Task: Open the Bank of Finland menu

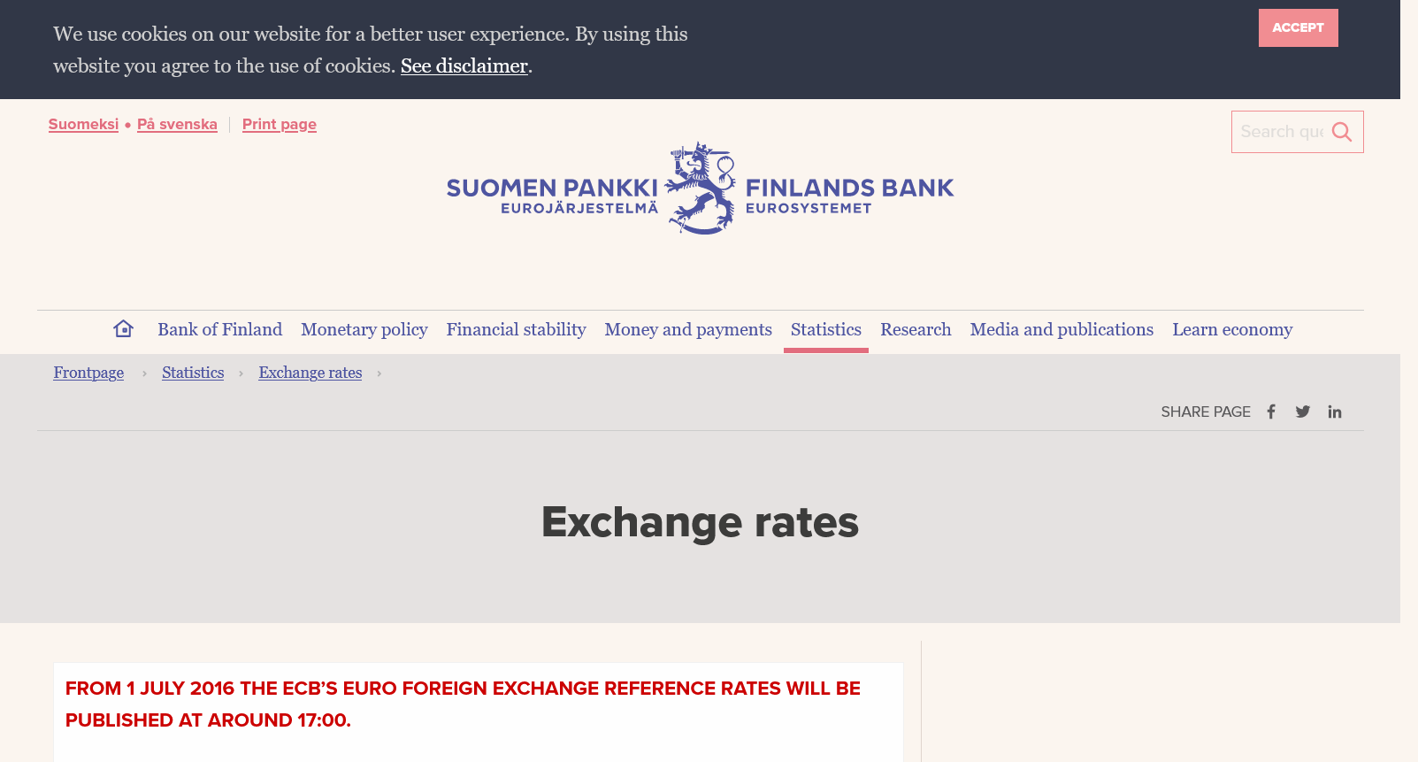Action: click(219, 330)
